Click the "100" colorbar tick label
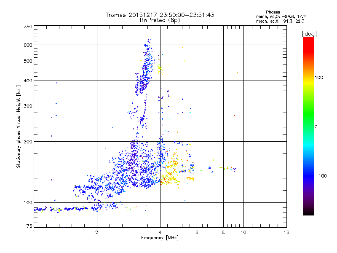 (319, 78)
